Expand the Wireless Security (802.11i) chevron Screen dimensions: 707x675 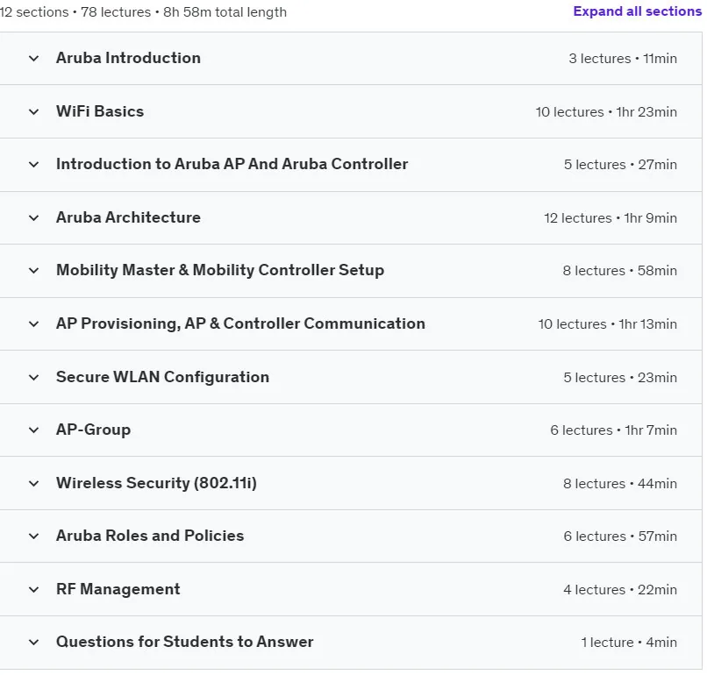pyautogui.click(x=34, y=484)
